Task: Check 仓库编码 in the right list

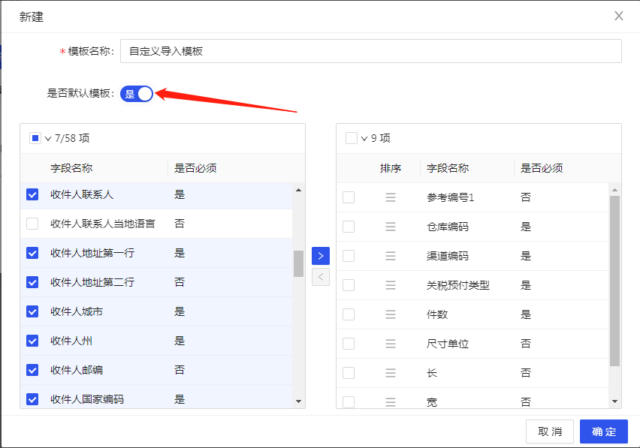Action: tap(349, 227)
